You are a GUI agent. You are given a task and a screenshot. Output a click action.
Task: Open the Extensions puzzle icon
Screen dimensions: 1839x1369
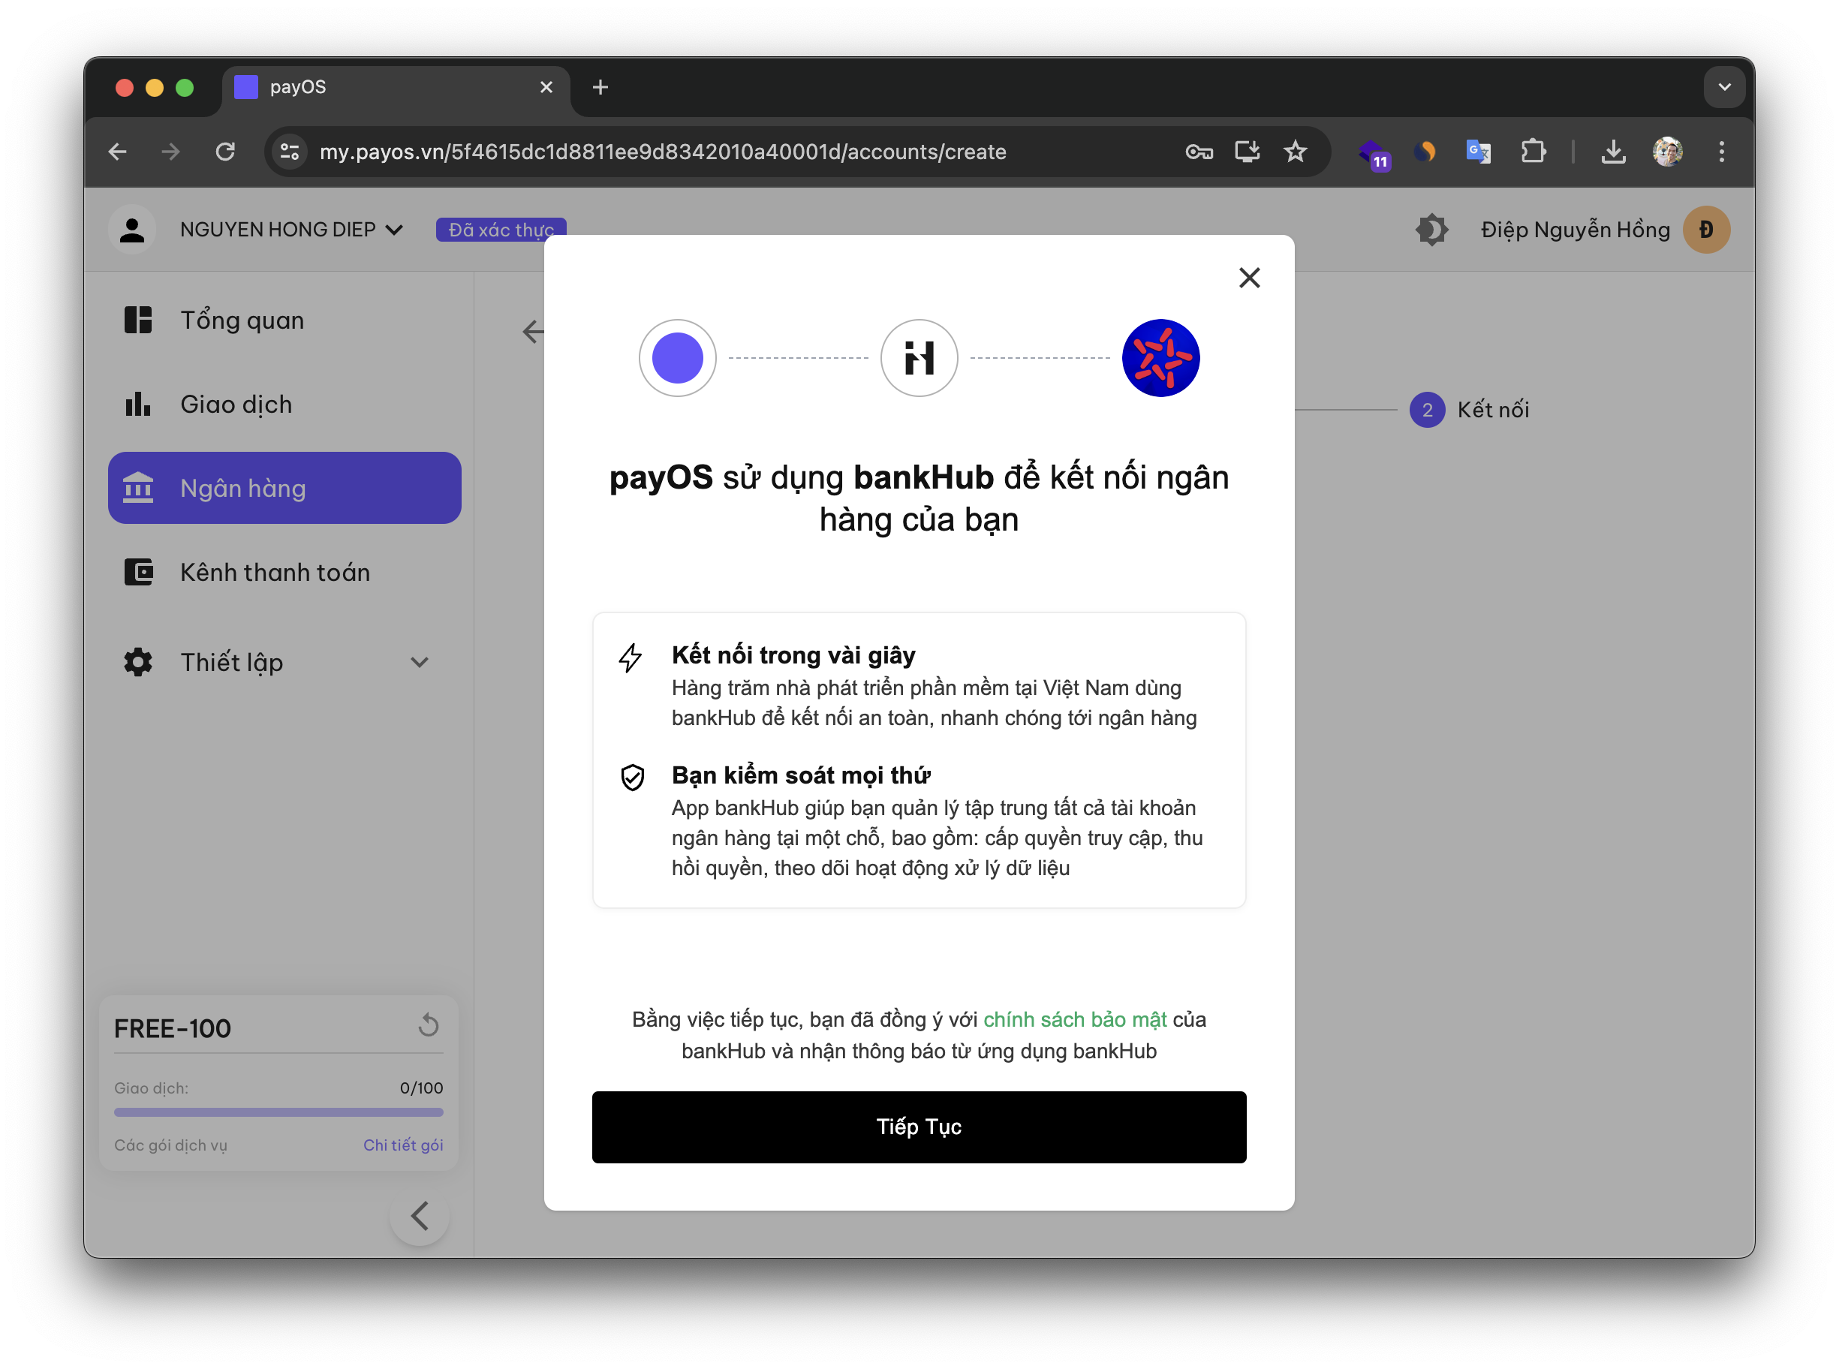point(1532,152)
